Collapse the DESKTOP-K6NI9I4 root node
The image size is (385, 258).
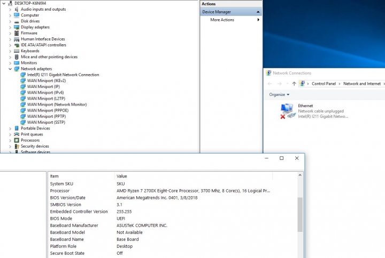point(4,3)
